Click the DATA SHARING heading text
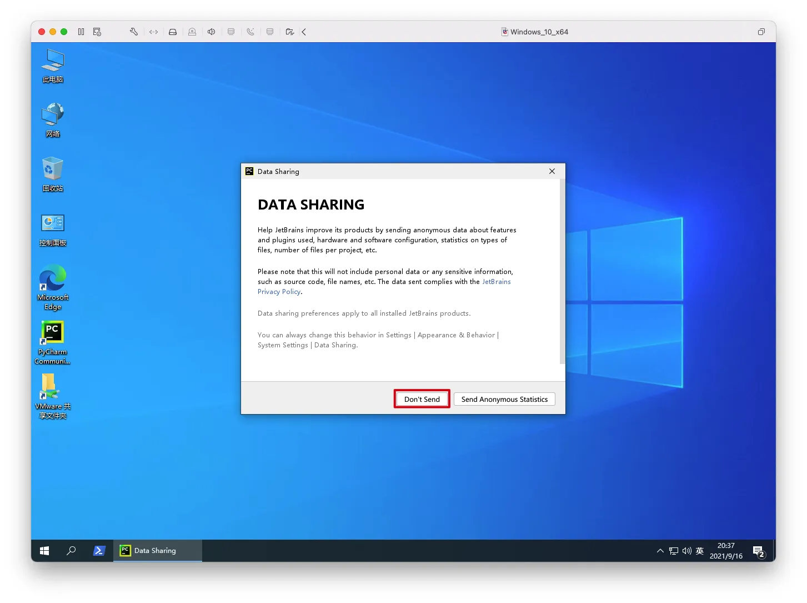 point(311,205)
